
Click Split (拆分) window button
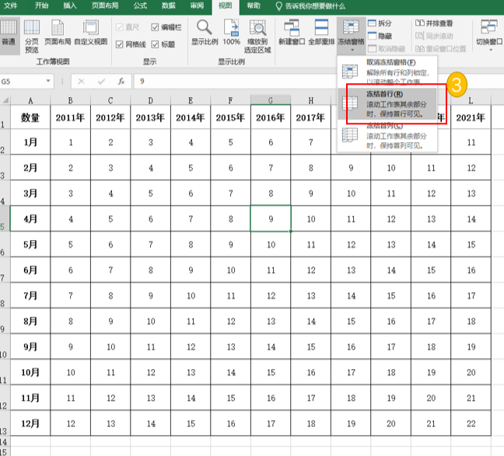[380, 23]
